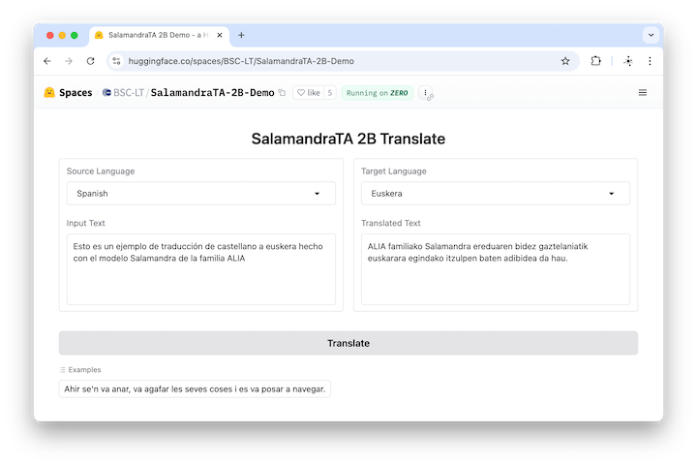Click inside the Input Text box
Viewport: 697px width, 466px height.
point(201,269)
